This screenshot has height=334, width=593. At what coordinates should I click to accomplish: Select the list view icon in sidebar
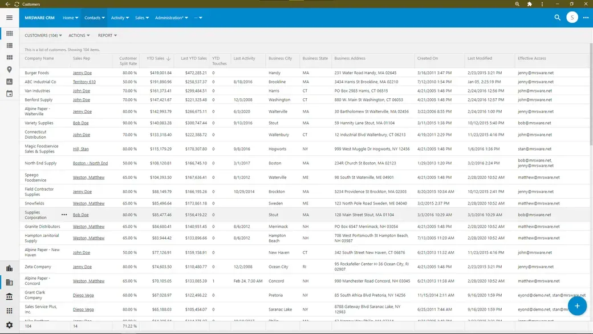[x=9, y=46]
